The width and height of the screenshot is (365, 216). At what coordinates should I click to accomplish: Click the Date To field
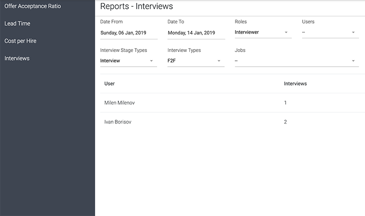(196, 33)
